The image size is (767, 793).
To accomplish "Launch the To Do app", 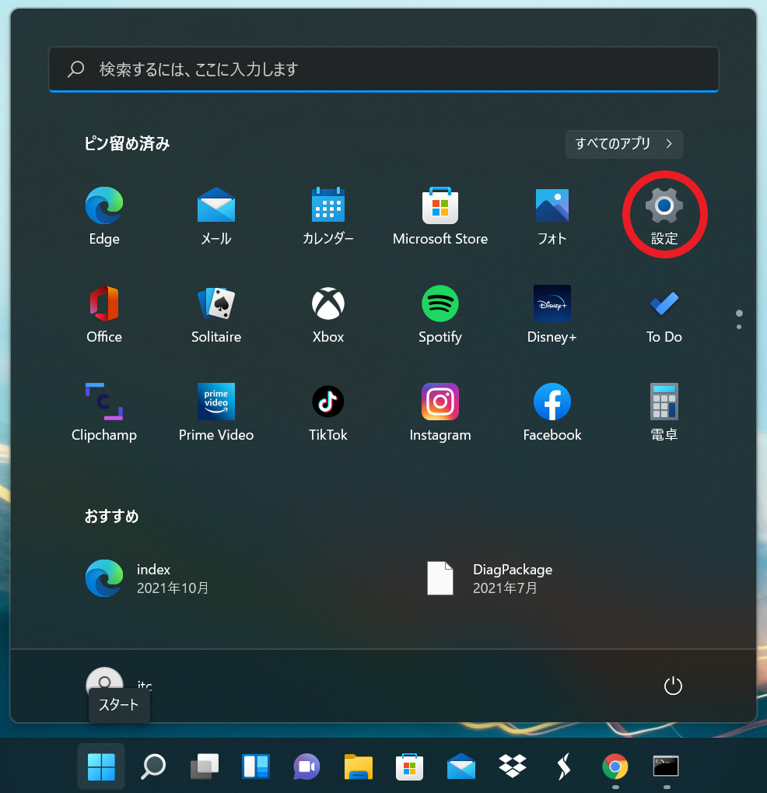I will pos(664,314).
